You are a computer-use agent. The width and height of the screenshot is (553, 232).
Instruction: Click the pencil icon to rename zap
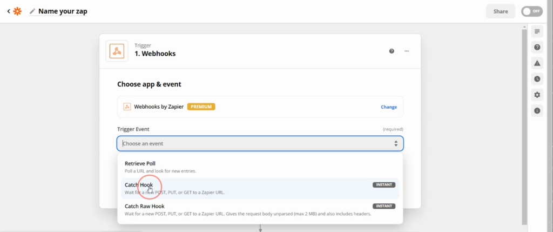pos(32,11)
